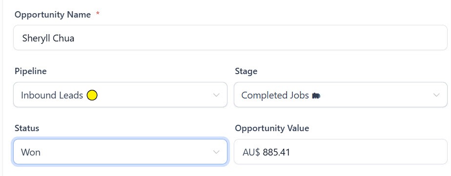The height and width of the screenshot is (176, 451).
Task: Click the Opportunity Name input field
Action: click(230, 38)
